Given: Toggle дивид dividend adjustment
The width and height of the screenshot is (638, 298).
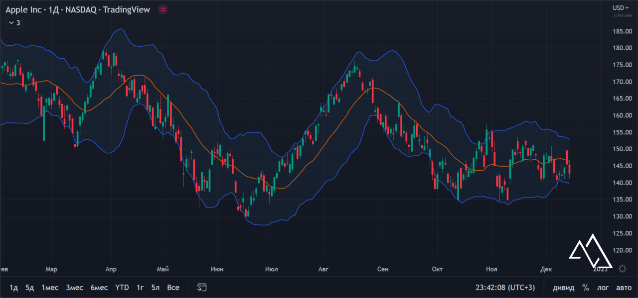Looking at the screenshot, I should tap(563, 288).
